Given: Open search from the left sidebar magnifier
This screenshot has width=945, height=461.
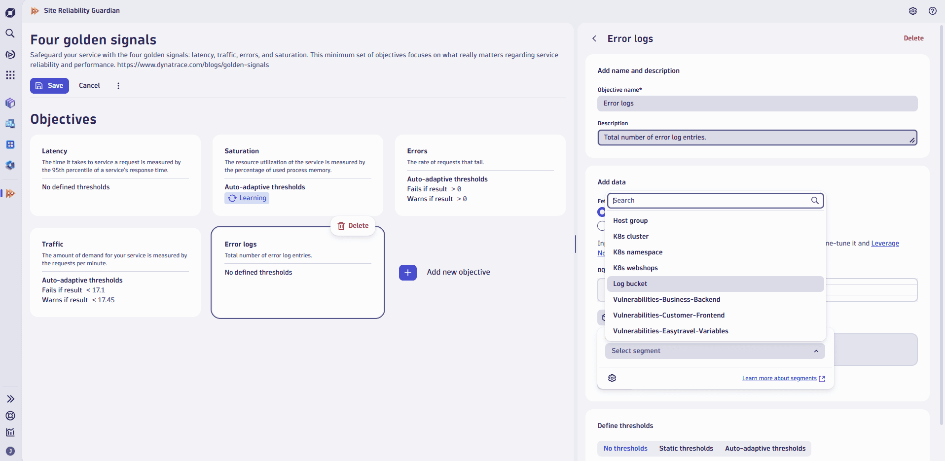Looking at the screenshot, I should 10,33.
